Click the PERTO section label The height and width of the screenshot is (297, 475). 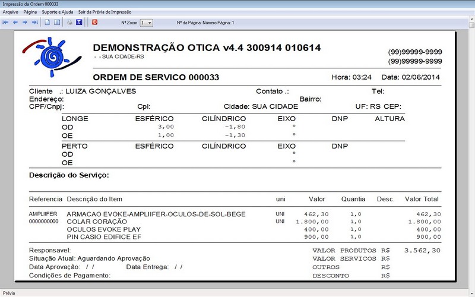[75, 146]
